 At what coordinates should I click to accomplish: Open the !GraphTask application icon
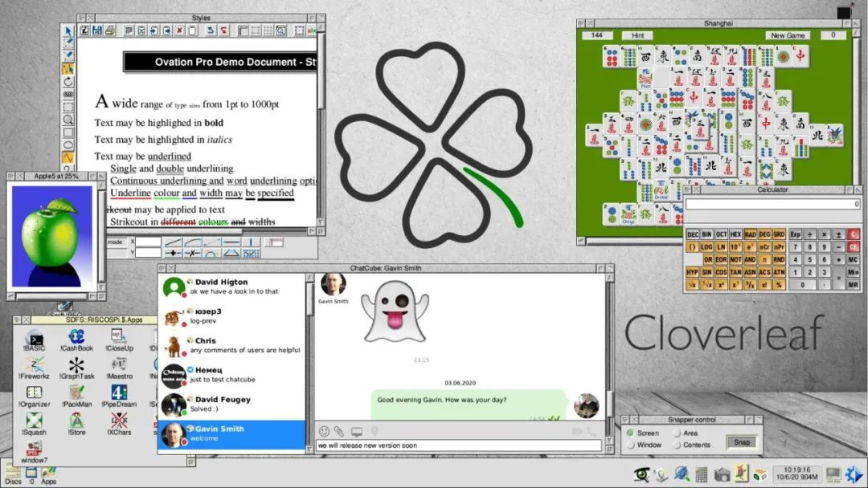coord(76,368)
